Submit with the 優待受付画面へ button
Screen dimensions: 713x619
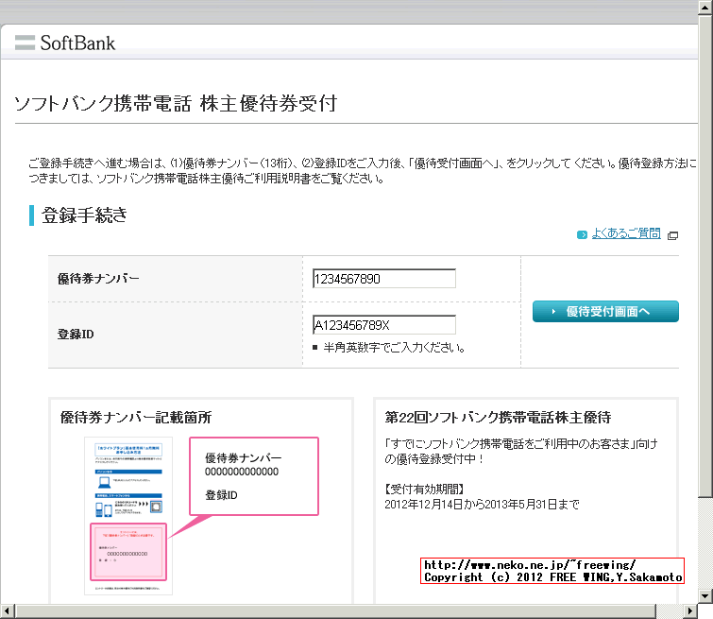pos(605,311)
